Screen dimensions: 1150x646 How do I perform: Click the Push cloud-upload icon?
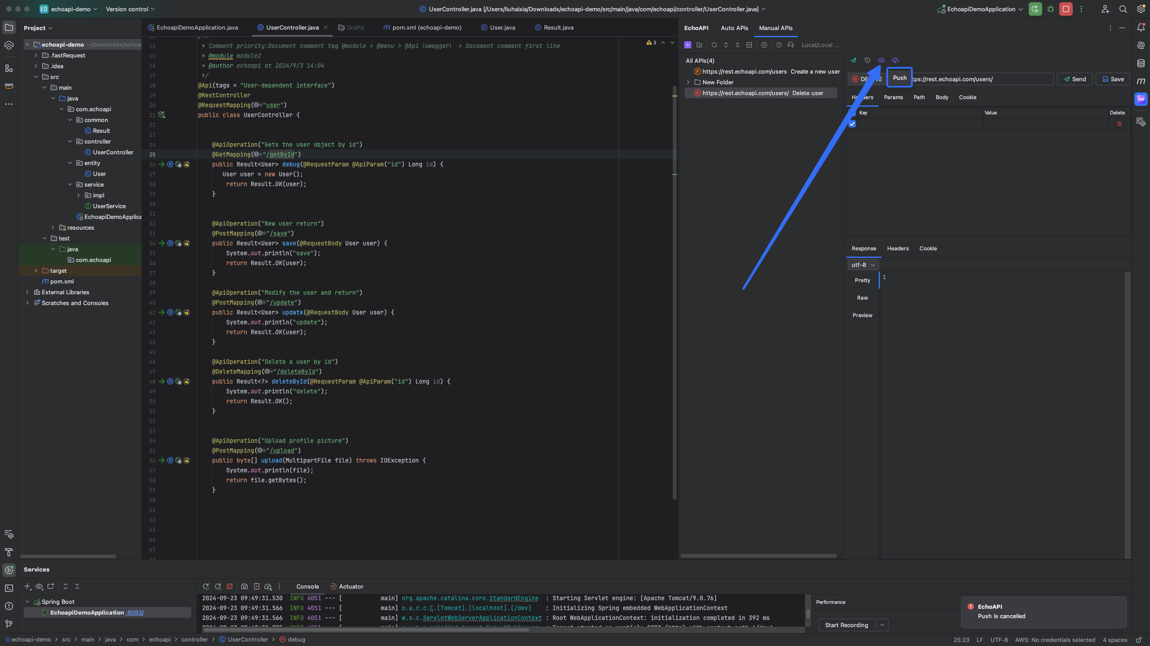[881, 60]
